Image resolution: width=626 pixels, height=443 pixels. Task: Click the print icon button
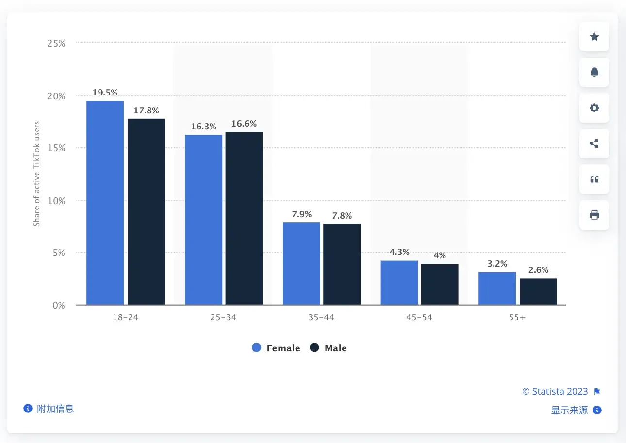coord(594,215)
